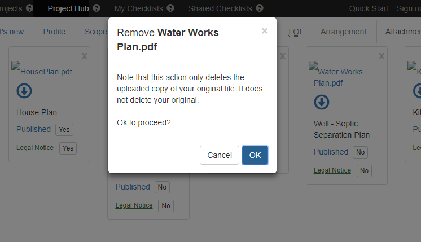The image size is (421, 242).
Task: Remove the HousePlan.pdf card with its X
Action: pos(84,56)
